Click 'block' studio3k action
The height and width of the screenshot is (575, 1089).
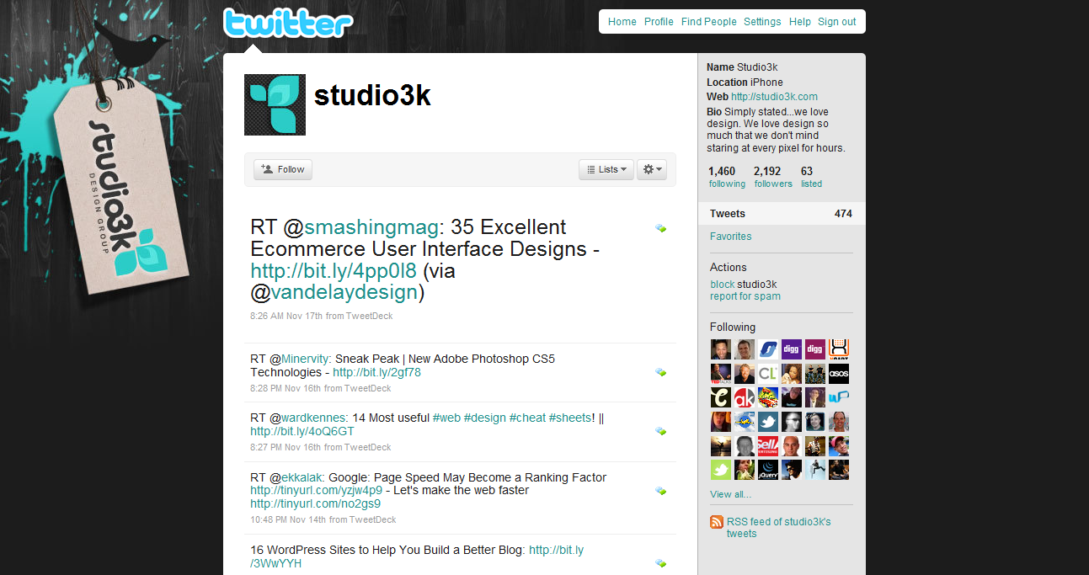click(722, 285)
